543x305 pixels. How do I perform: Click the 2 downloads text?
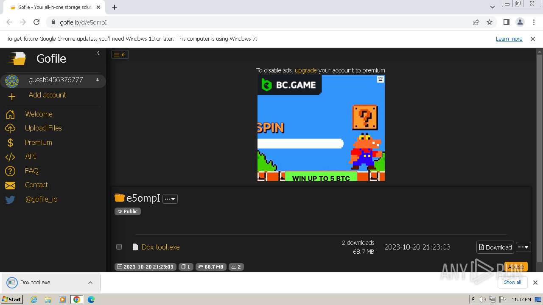pyautogui.click(x=358, y=243)
